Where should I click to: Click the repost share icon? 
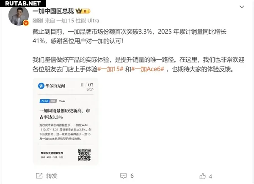(x=39, y=176)
